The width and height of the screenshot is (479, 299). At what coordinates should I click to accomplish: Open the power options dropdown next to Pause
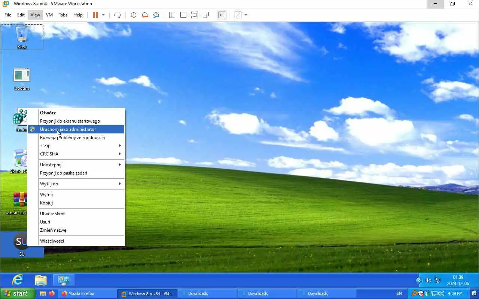click(x=103, y=15)
